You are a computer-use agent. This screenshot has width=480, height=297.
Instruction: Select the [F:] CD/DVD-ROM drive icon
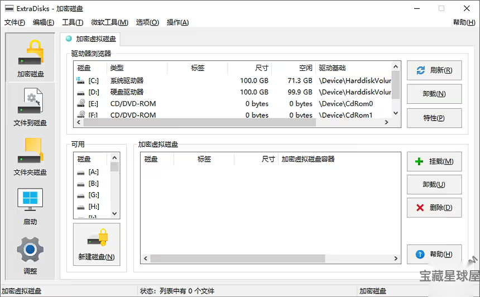pos(80,115)
